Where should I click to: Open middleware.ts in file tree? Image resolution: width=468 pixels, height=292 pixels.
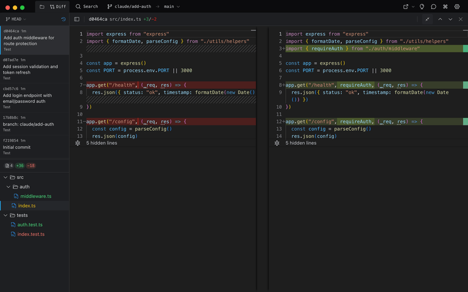tap(35, 196)
